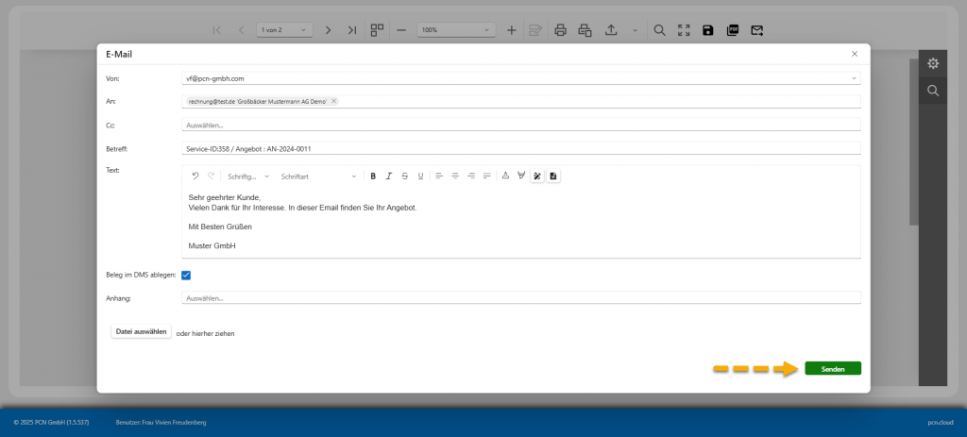Align email text to the left
Viewport: 967px width, 437px height.
pos(439,176)
